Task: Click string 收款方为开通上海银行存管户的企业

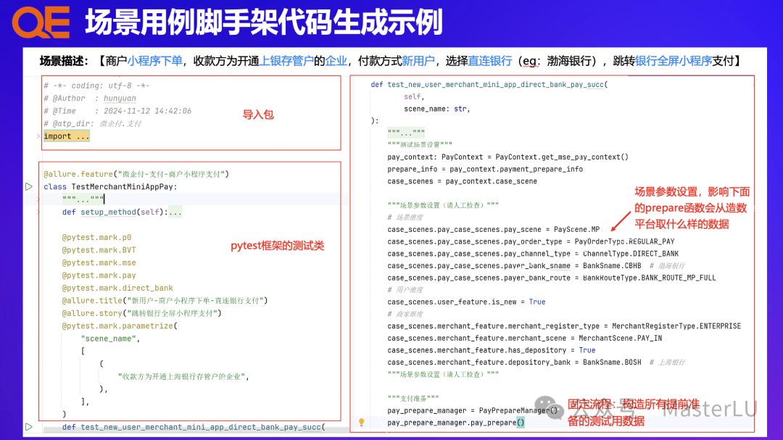Action: pos(183,376)
